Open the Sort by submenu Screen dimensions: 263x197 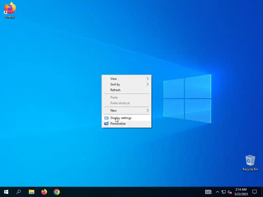(126, 84)
